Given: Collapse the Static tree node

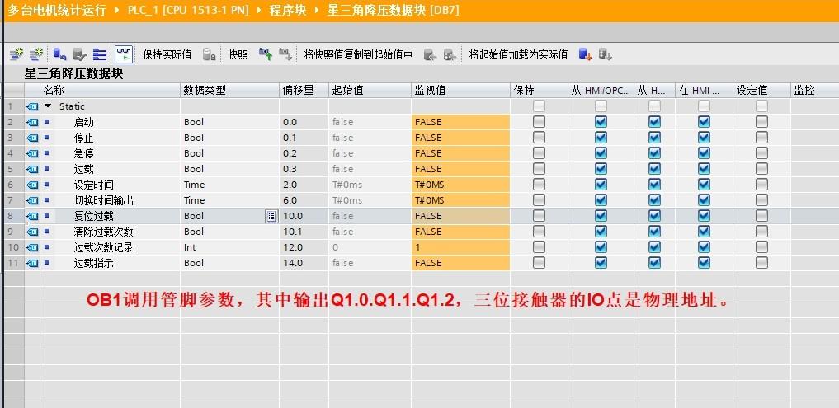Looking at the screenshot, I should coord(48,106).
